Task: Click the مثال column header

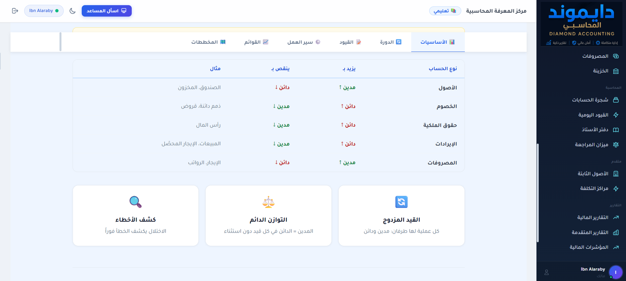Action: 215,68
